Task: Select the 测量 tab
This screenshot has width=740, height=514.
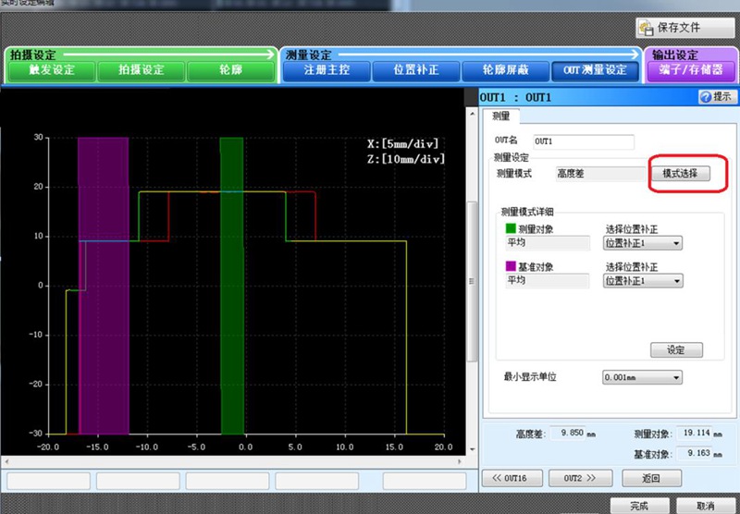Action: coord(500,116)
